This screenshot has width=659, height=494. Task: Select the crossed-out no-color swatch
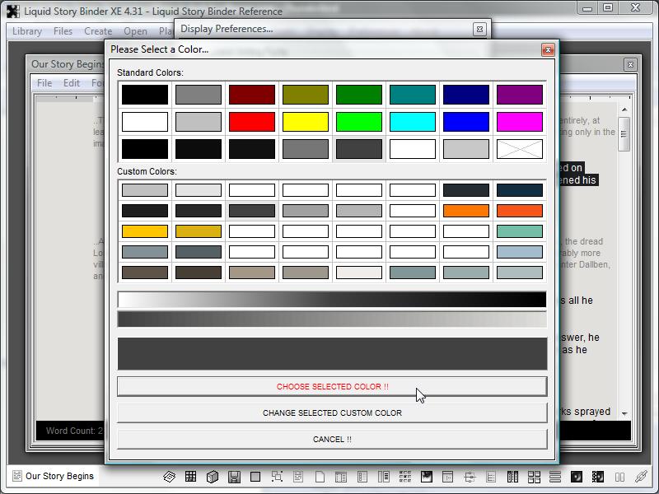pyautogui.click(x=520, y=149)
